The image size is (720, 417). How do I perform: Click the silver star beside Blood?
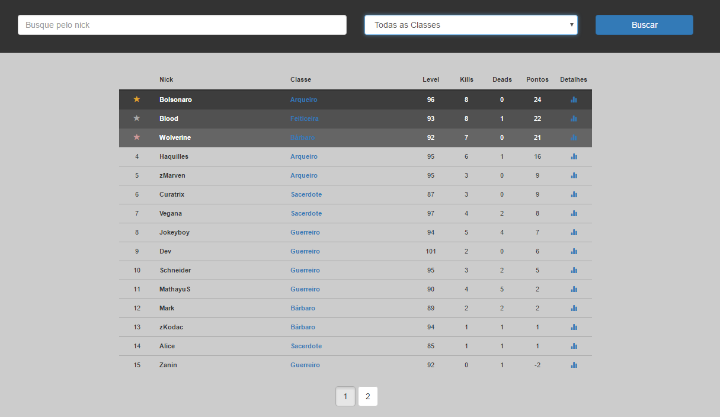click(137, 118)
